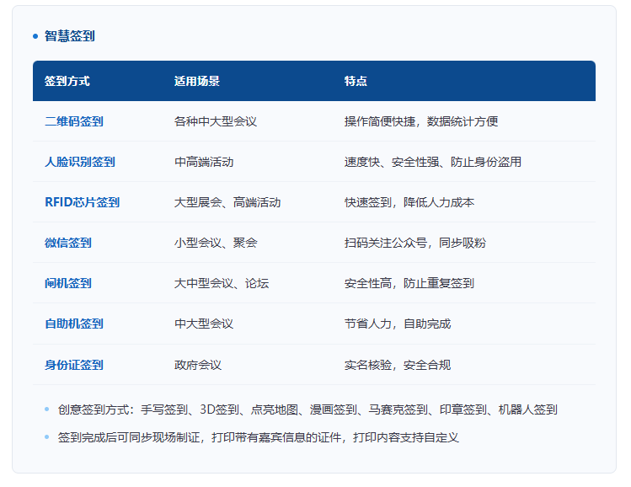Screen dimensions: 631x487
Task: Click the text 安全性高，防止重复签到
Action: coord(409,283)
